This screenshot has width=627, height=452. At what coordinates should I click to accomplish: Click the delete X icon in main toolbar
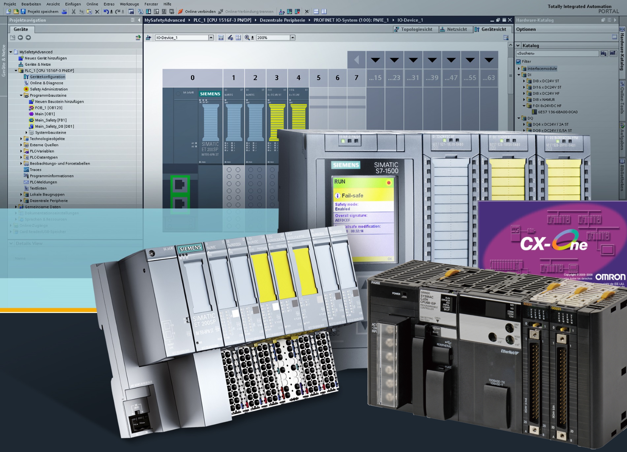point(97,12)
